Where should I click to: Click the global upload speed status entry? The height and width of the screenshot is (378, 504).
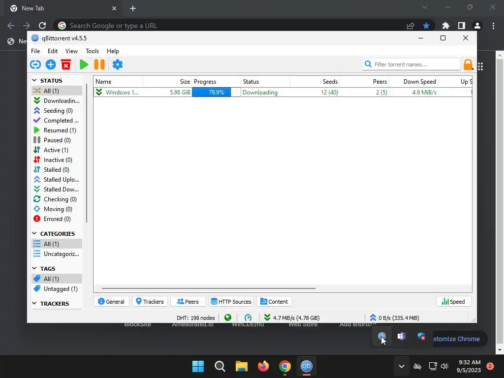click(394, 317)
